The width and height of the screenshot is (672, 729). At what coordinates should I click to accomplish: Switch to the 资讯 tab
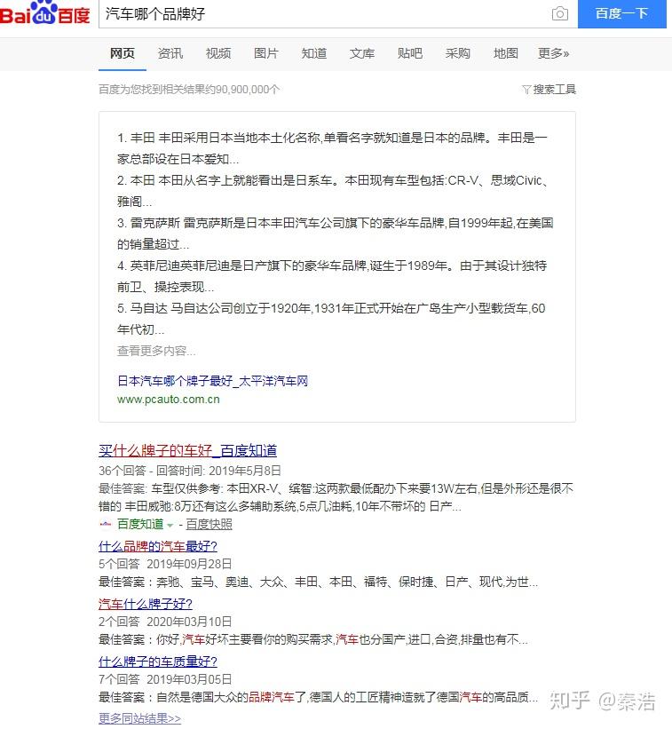[170, 53]
